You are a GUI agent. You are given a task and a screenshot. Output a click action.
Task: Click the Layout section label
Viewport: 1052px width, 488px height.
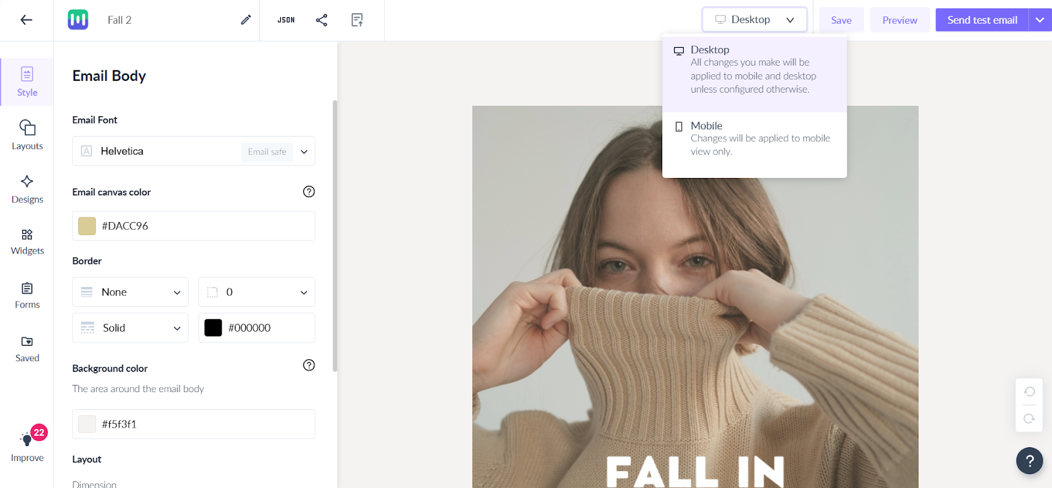[87, 459]
